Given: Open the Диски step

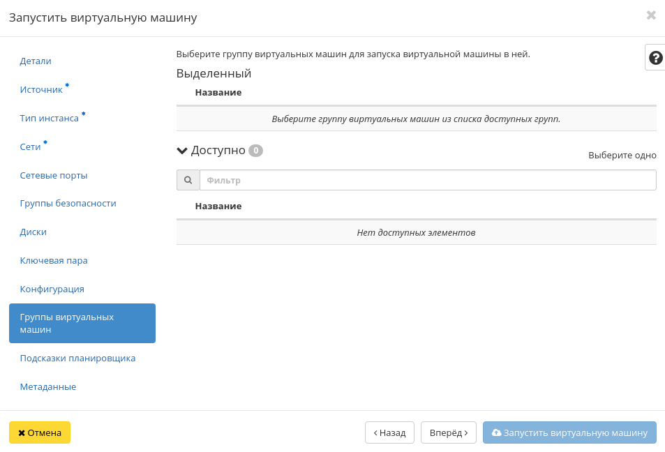Looking at the screenshot, I should click(33, 232).
